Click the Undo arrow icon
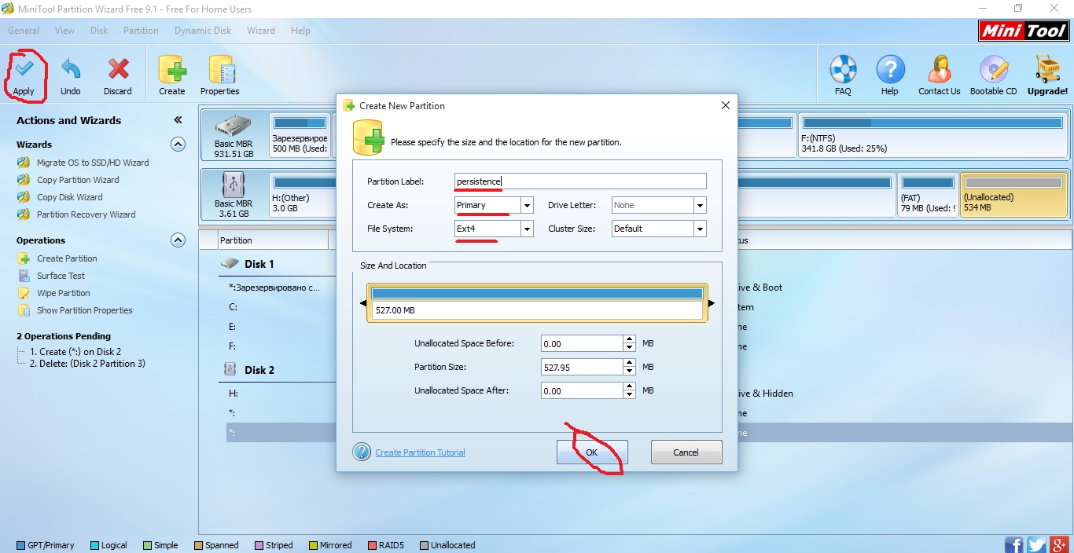Viewport: 1074px width, 553px height. [71, 70]
